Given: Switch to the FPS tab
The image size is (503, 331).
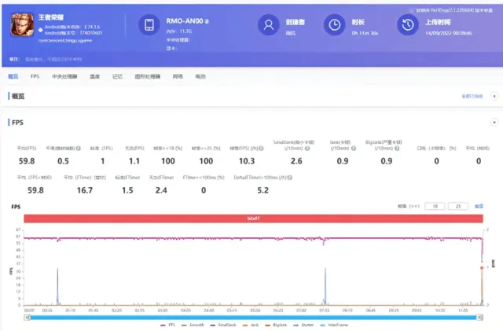Looking at the screenshot, I should [35, 76].
